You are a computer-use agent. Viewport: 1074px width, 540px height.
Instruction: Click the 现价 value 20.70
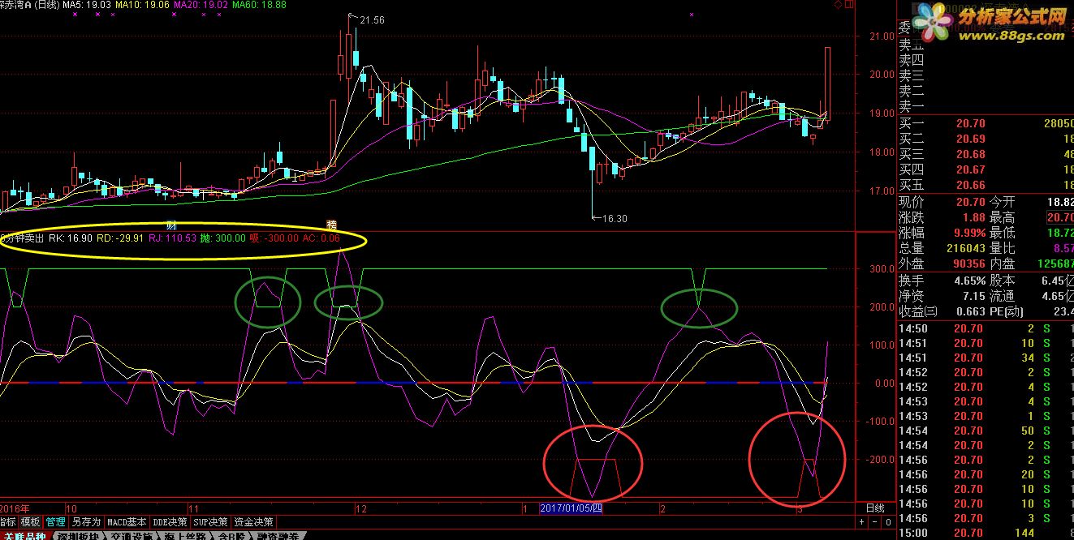pyautogui.click(x=970, y=201)
